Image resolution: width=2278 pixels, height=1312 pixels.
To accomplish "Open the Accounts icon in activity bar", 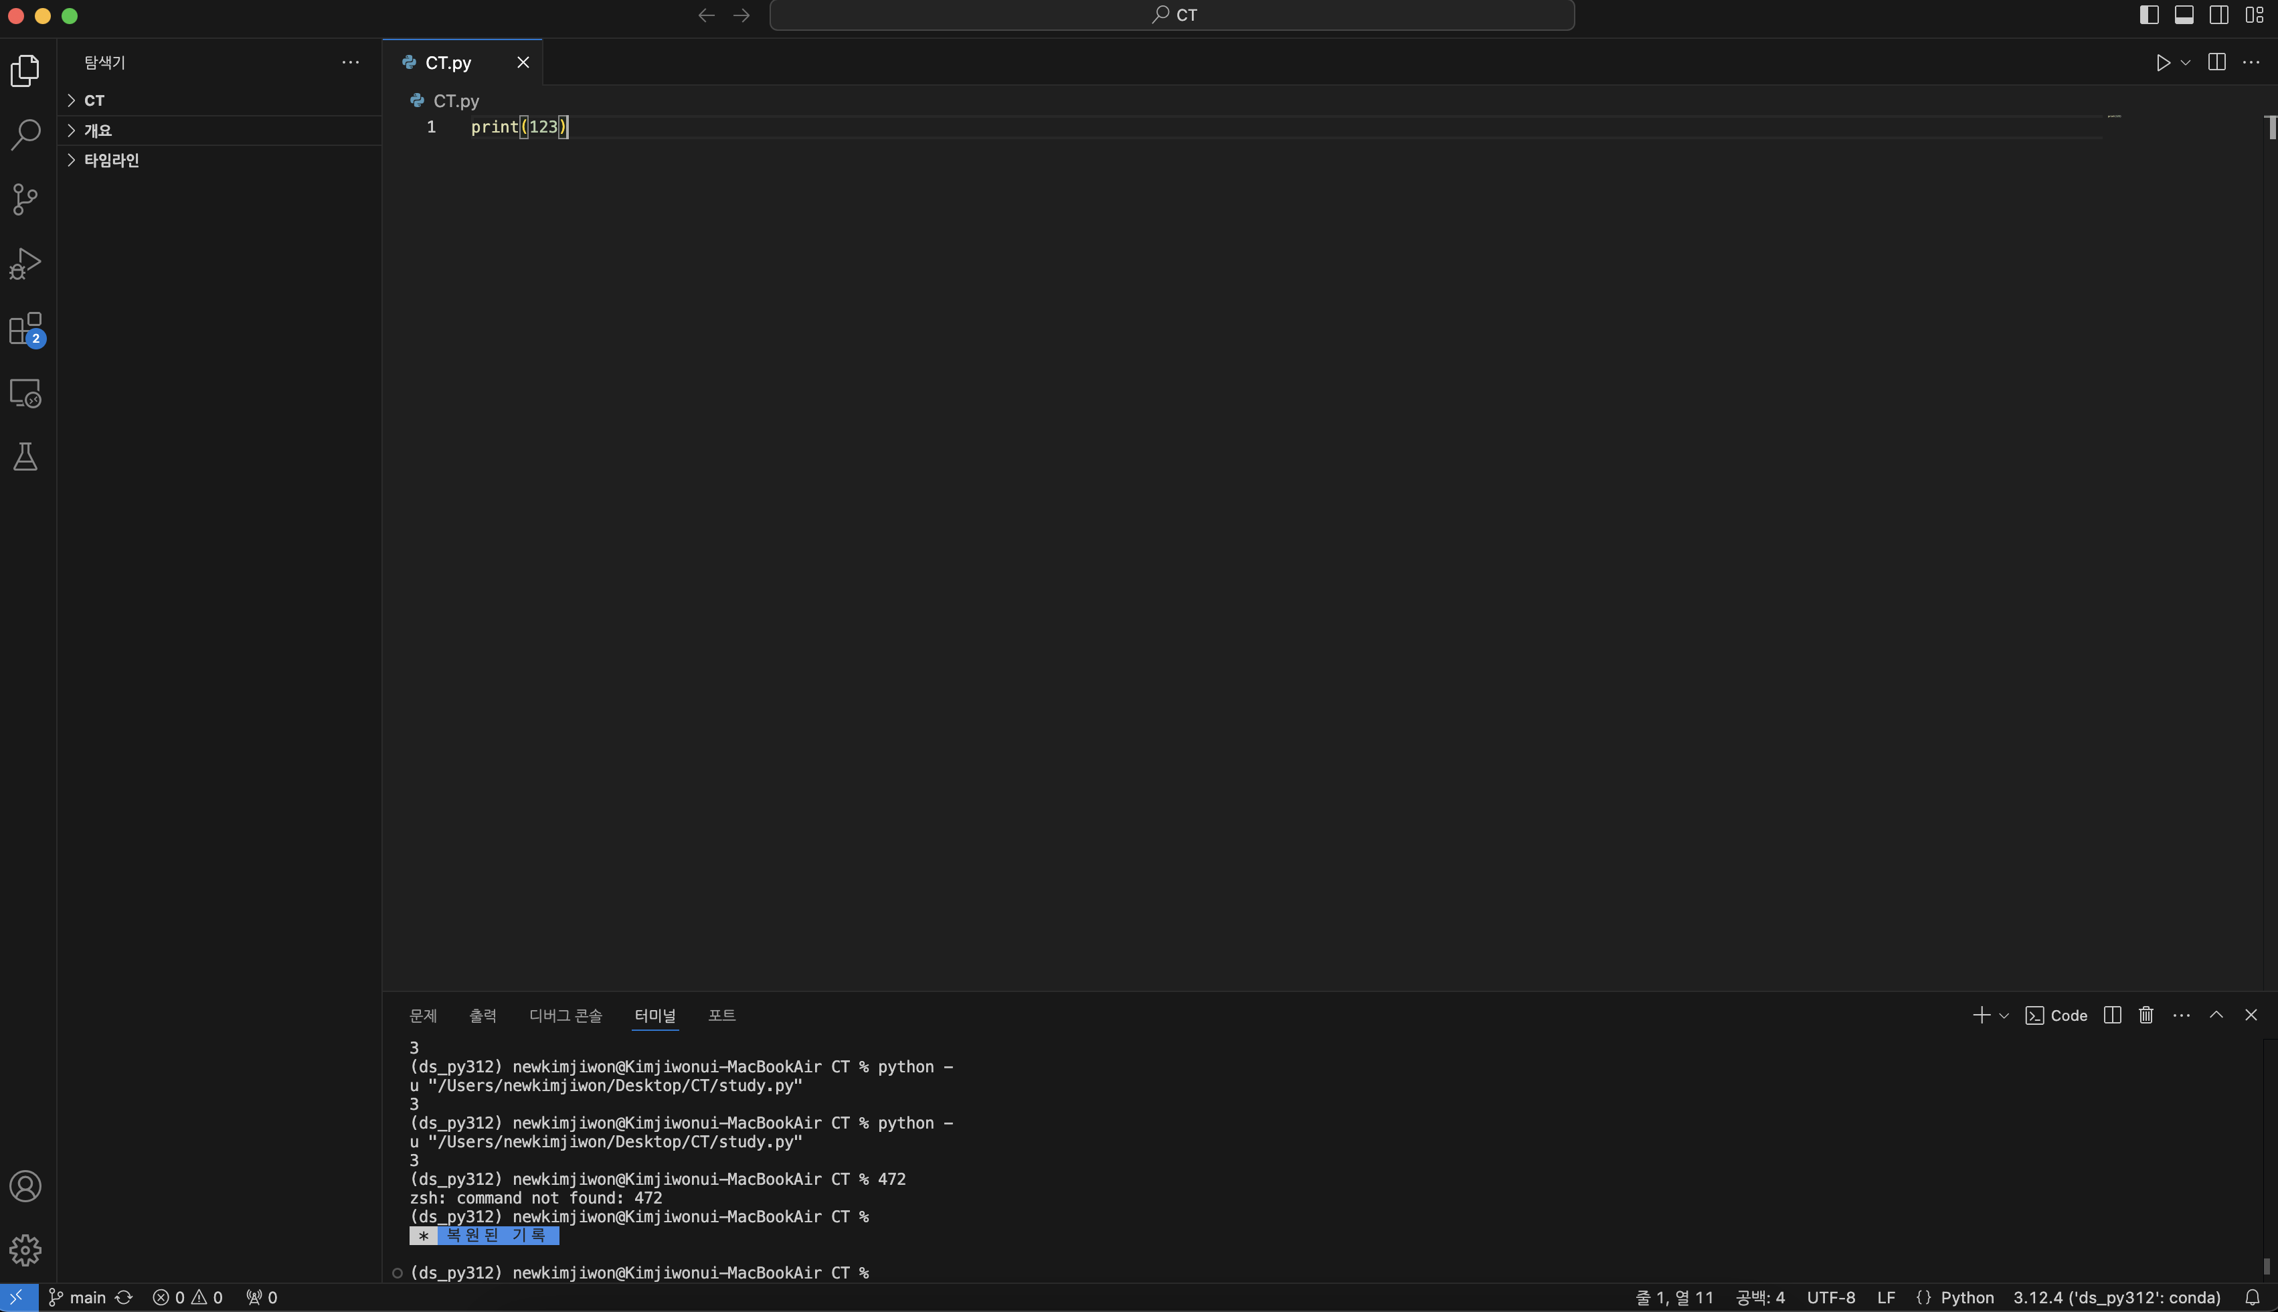I will pos(25,1186).
